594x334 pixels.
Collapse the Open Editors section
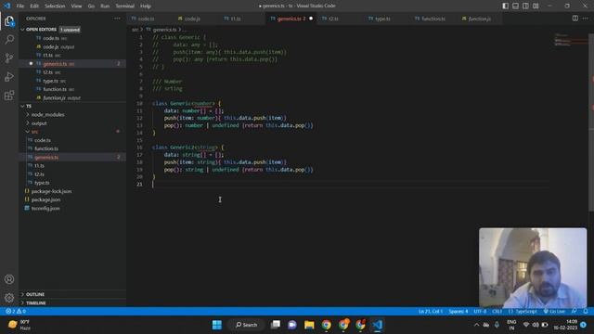41,29
